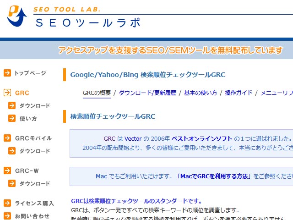Click text GRCは検索順位チェックツールのスタンダードです。
The image size is (293, 220).
tap(136, 201)
